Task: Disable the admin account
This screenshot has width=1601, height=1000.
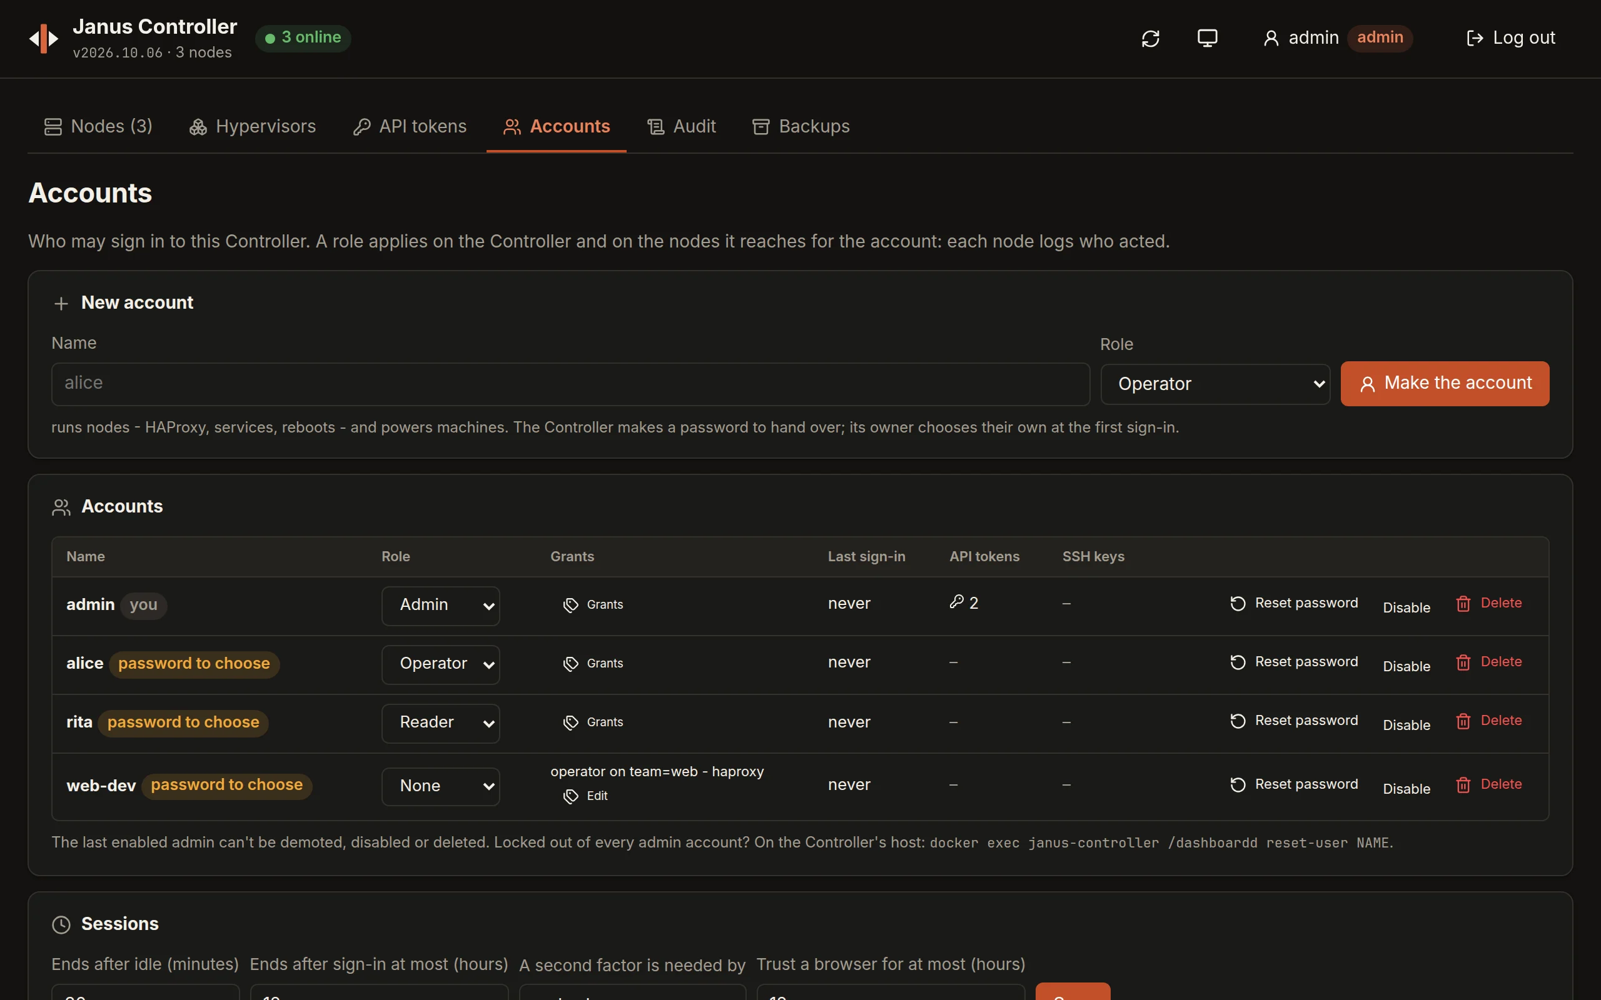Action: coord(1407,607)
